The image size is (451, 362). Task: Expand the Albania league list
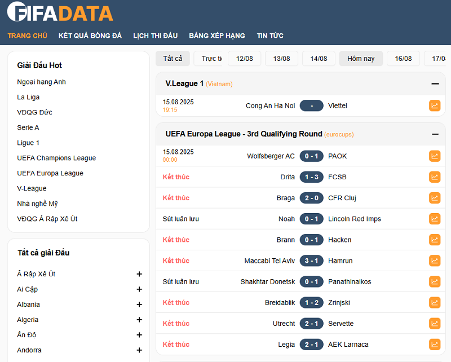139,304
